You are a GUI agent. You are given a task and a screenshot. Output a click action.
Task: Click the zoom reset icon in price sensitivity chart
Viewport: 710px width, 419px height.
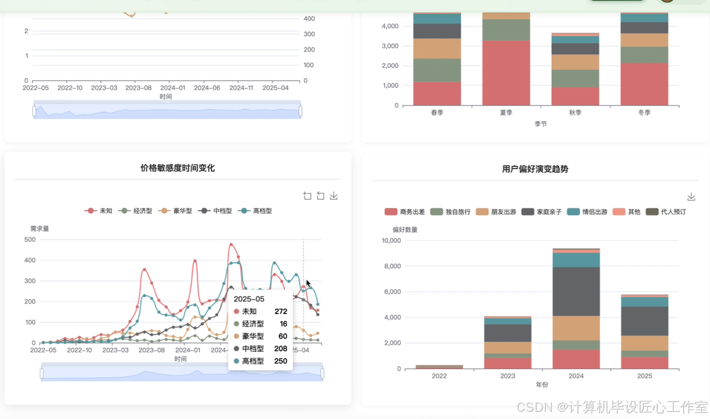pyautogui.click(x=321, y=196)
